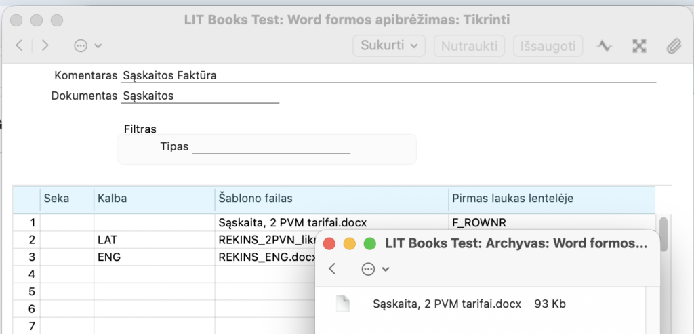Click the document file icon in Archyvas
Screen dimensions: 694x334
pyautogui.click(x=342, y=304)
